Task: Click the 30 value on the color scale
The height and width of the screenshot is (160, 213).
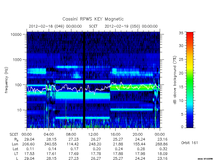Action: [x=181, y=46]
